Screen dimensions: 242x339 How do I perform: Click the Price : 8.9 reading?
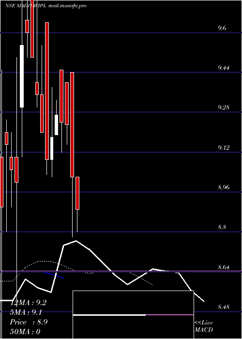pos(29,322)
